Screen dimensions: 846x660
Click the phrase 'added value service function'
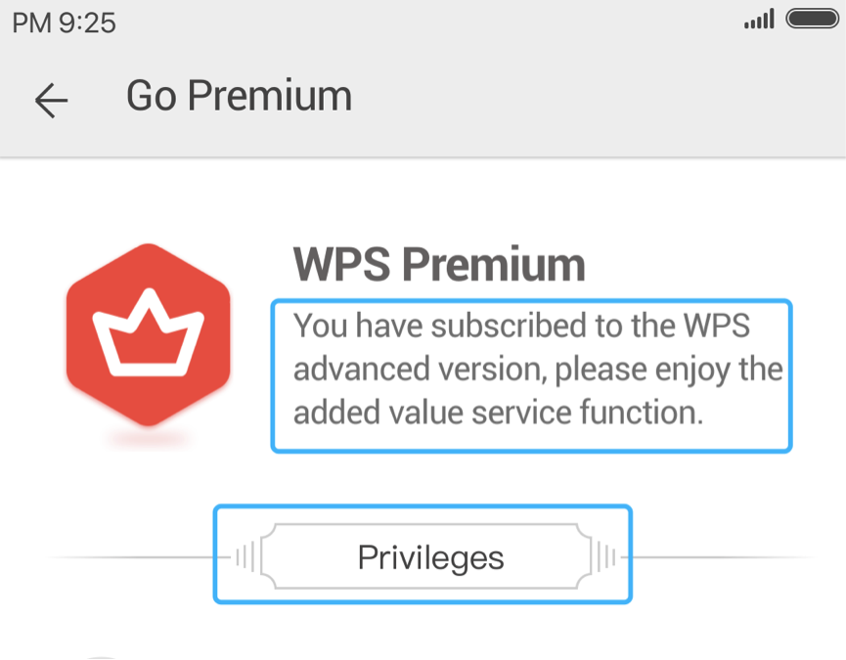(x=498, y=413)
